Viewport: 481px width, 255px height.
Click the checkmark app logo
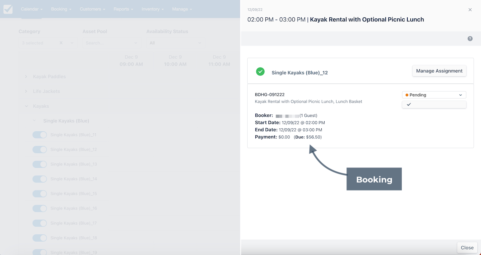8,9
